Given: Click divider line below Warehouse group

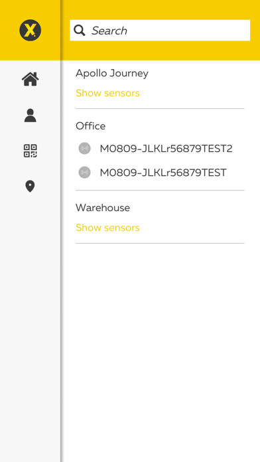Looking at the screenshot, I should pos(160,243).
